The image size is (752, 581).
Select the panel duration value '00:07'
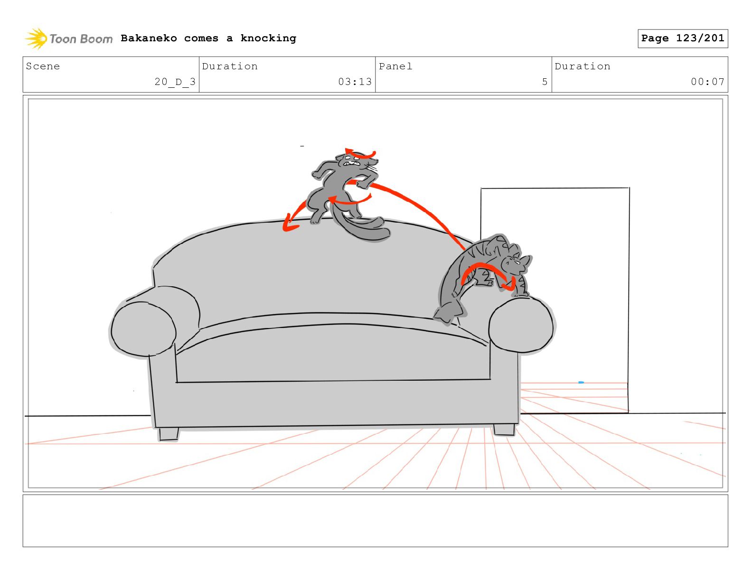[x=707, y=82]
